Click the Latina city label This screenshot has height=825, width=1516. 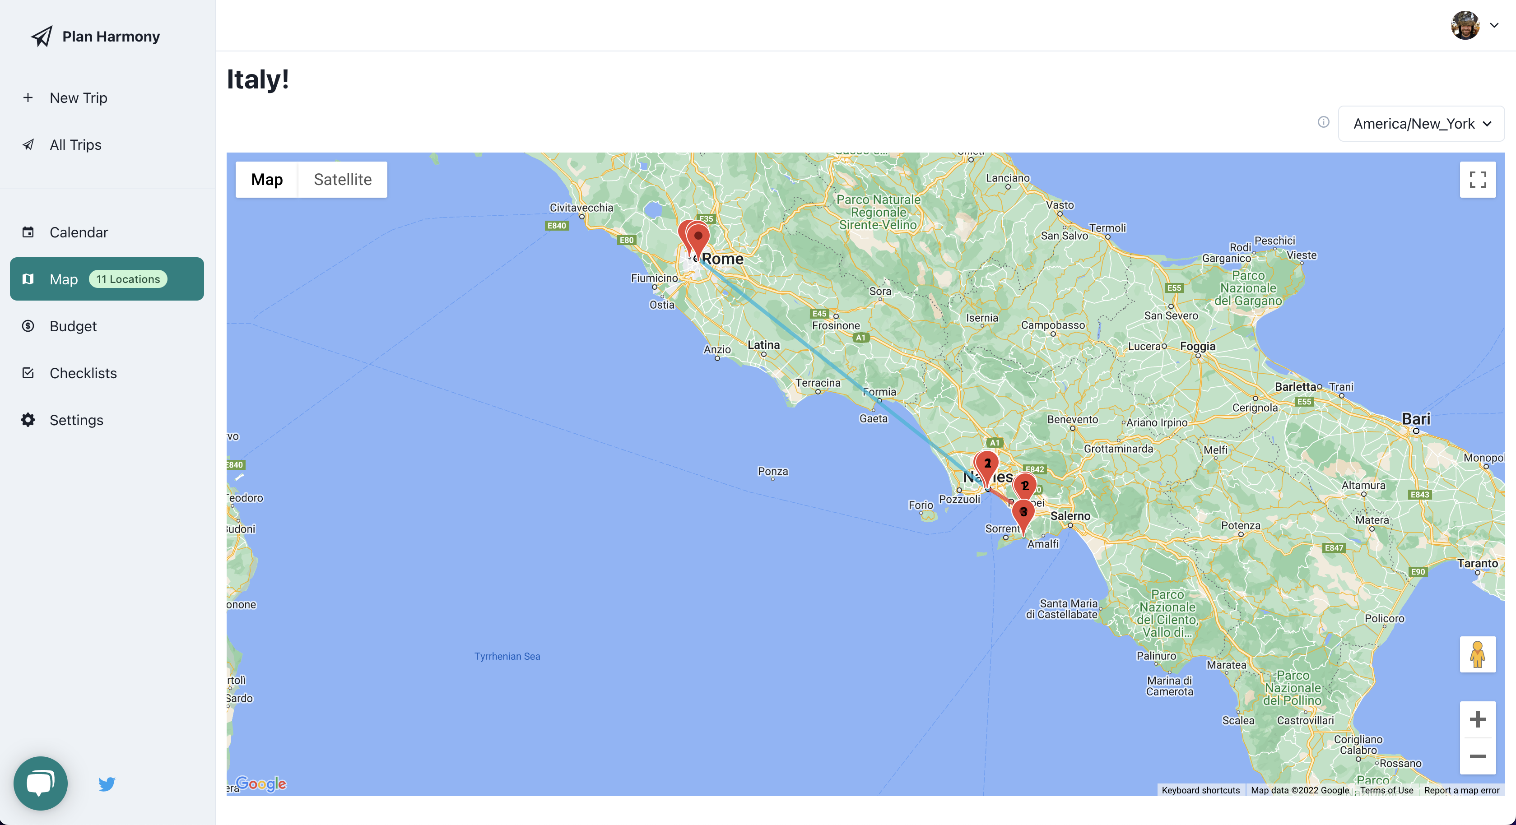(763, 345)
